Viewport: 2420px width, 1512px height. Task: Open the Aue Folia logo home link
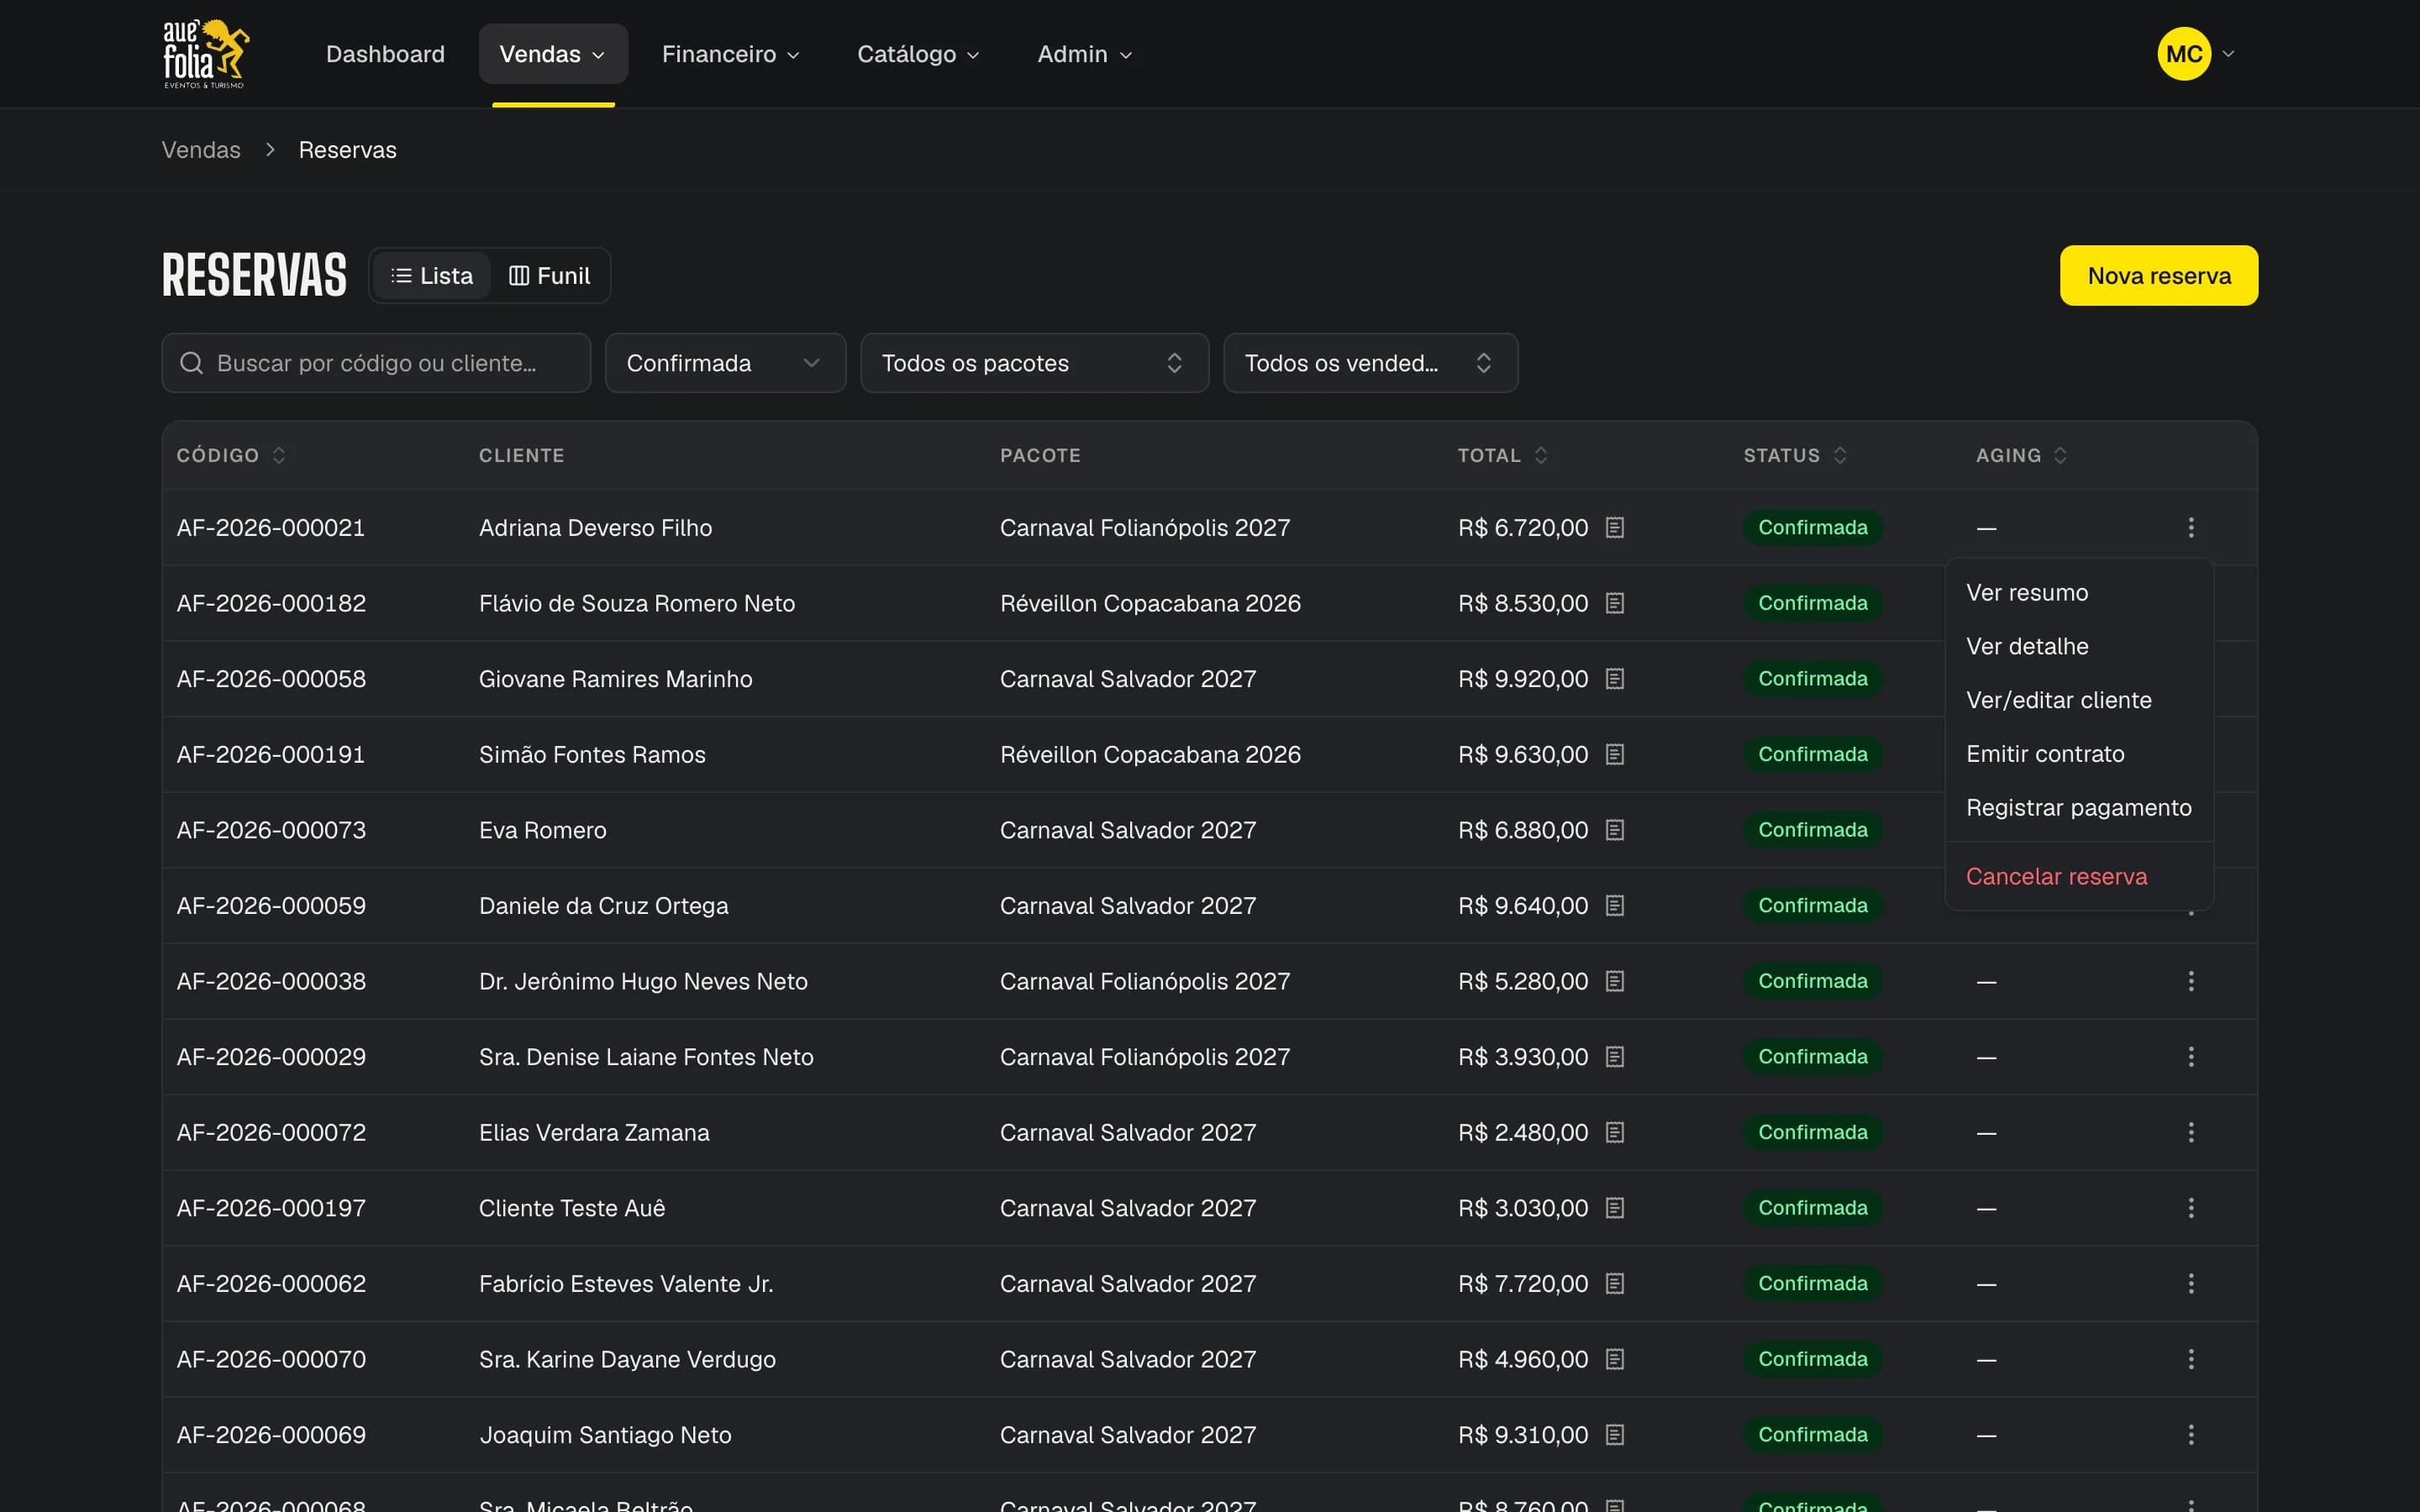click(x=205, y=54)
